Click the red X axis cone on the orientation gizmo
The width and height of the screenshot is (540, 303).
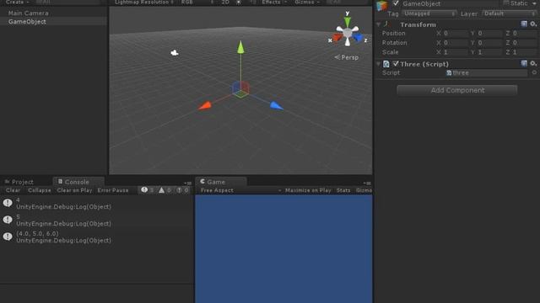pyautogui.click(x=337, y=37)
